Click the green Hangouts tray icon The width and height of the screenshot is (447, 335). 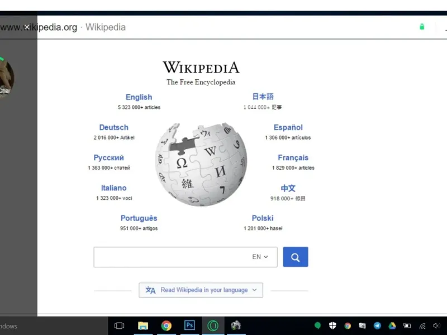[317, 326]
